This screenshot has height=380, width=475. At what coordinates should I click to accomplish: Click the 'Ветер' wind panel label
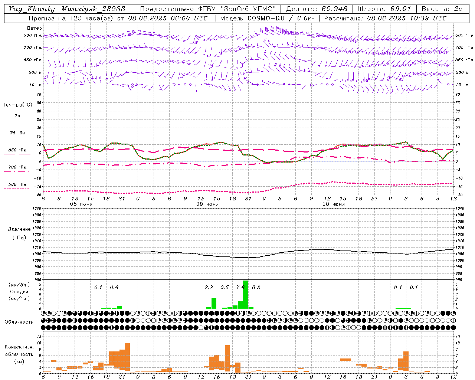click(x=35, y=28)
